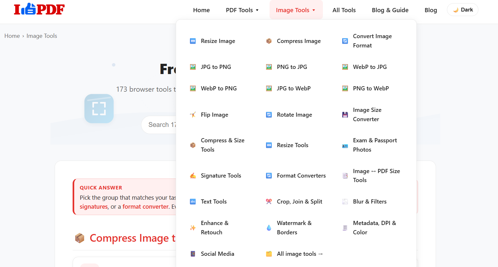This screenshot has width=498, height=267.
Task: Open the Home nav item
Action: click(x=201, y=10)
